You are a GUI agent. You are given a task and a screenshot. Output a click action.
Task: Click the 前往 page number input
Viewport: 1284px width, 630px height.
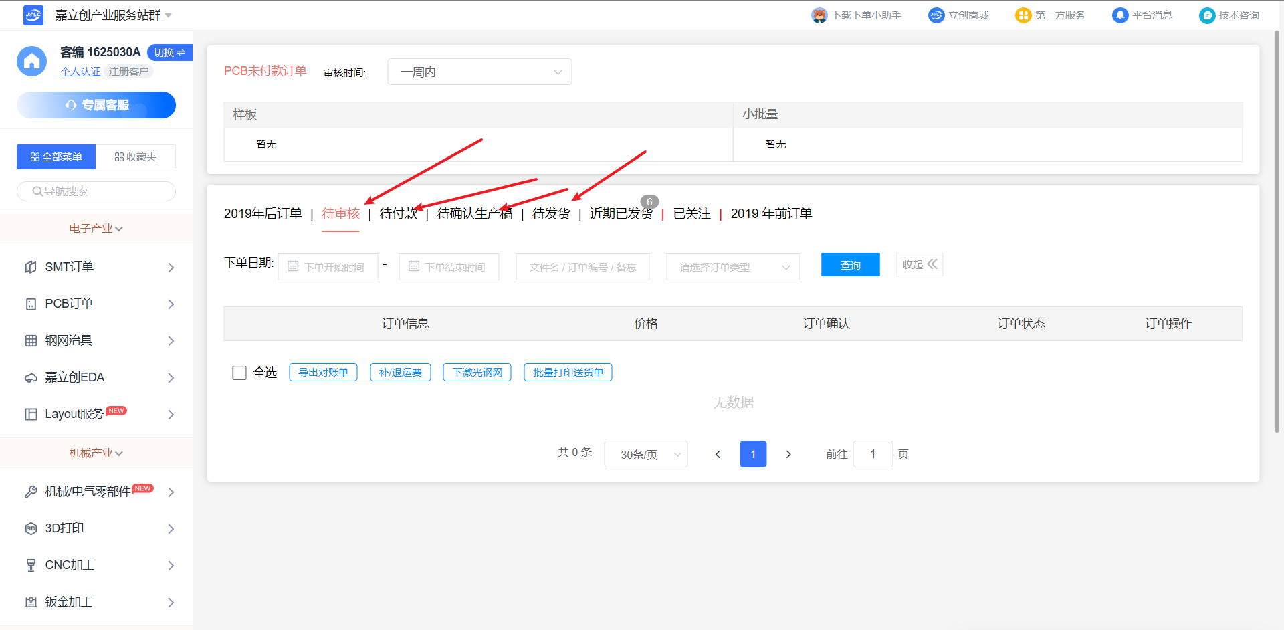873,454
